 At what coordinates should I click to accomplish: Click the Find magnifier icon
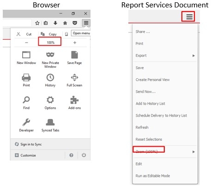(26, 100)
